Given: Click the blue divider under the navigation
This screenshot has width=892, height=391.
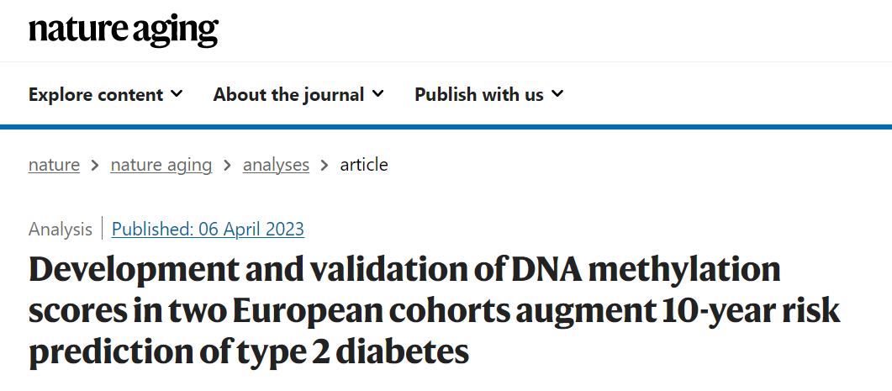Looking at the screenshot, I should click(446, 127).
